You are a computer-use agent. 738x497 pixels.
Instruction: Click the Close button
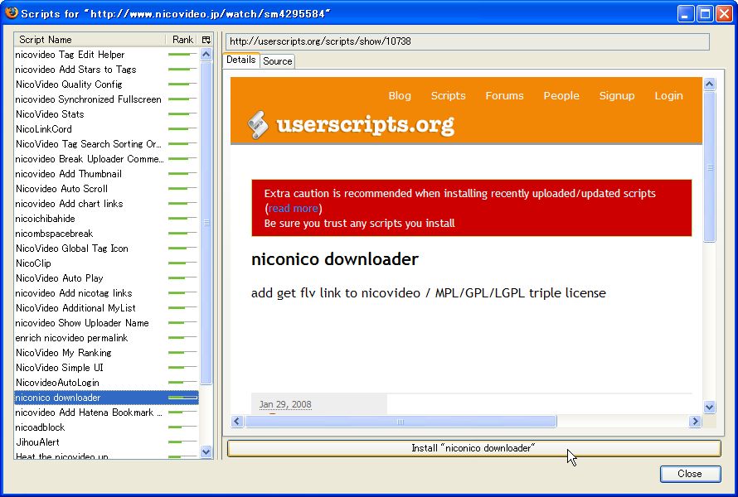(x=690, y=474)
